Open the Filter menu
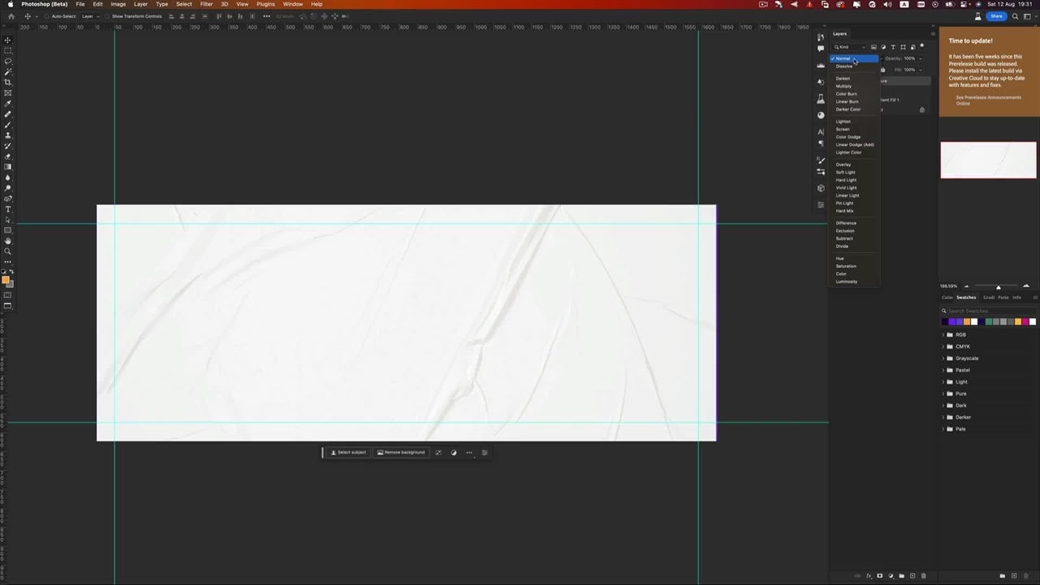Screen dimensions: 1040x585 coord(206,4)
